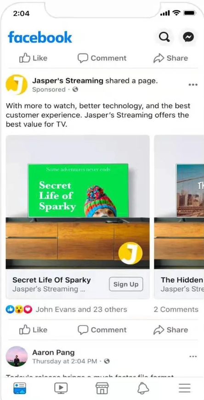The height and width of the screenshot is (400, 204).
Task: Open Messenger chat icon
Action: click(x=188, y=37)
